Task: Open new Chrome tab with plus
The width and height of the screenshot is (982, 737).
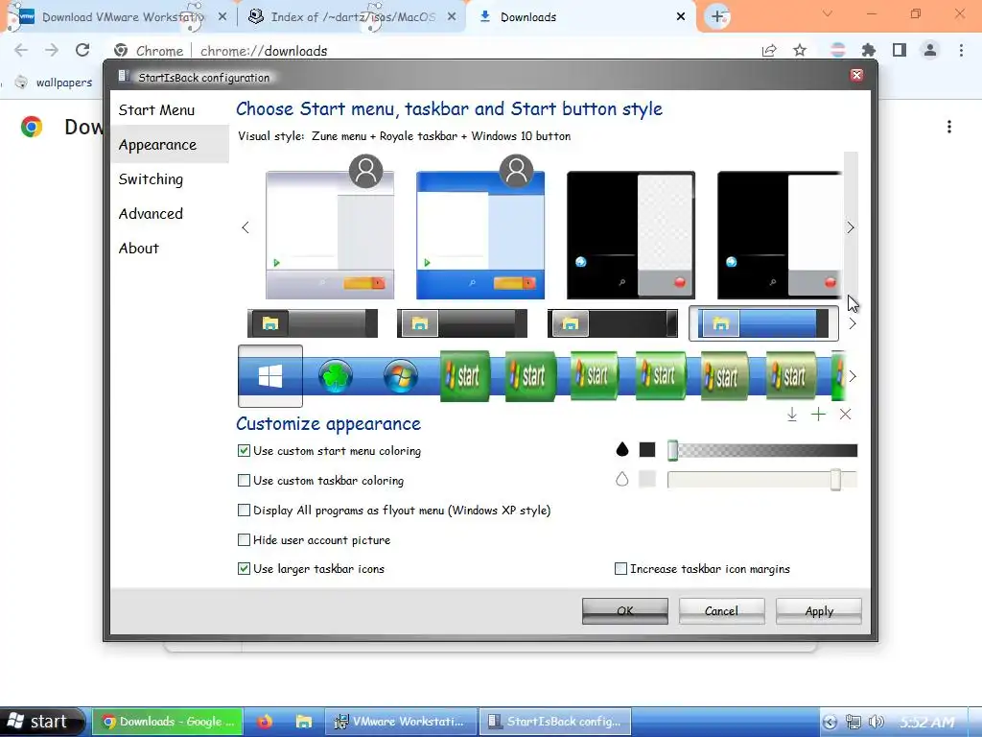Action: click(717, 17)
